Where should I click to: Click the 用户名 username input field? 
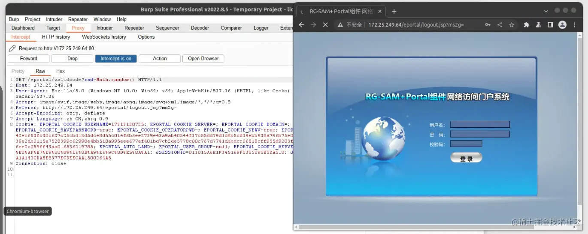tap(480, 125)
